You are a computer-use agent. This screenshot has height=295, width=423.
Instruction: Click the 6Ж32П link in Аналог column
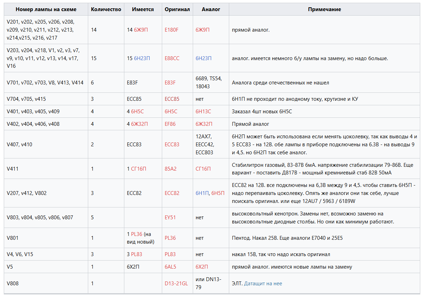coord(204,124)
